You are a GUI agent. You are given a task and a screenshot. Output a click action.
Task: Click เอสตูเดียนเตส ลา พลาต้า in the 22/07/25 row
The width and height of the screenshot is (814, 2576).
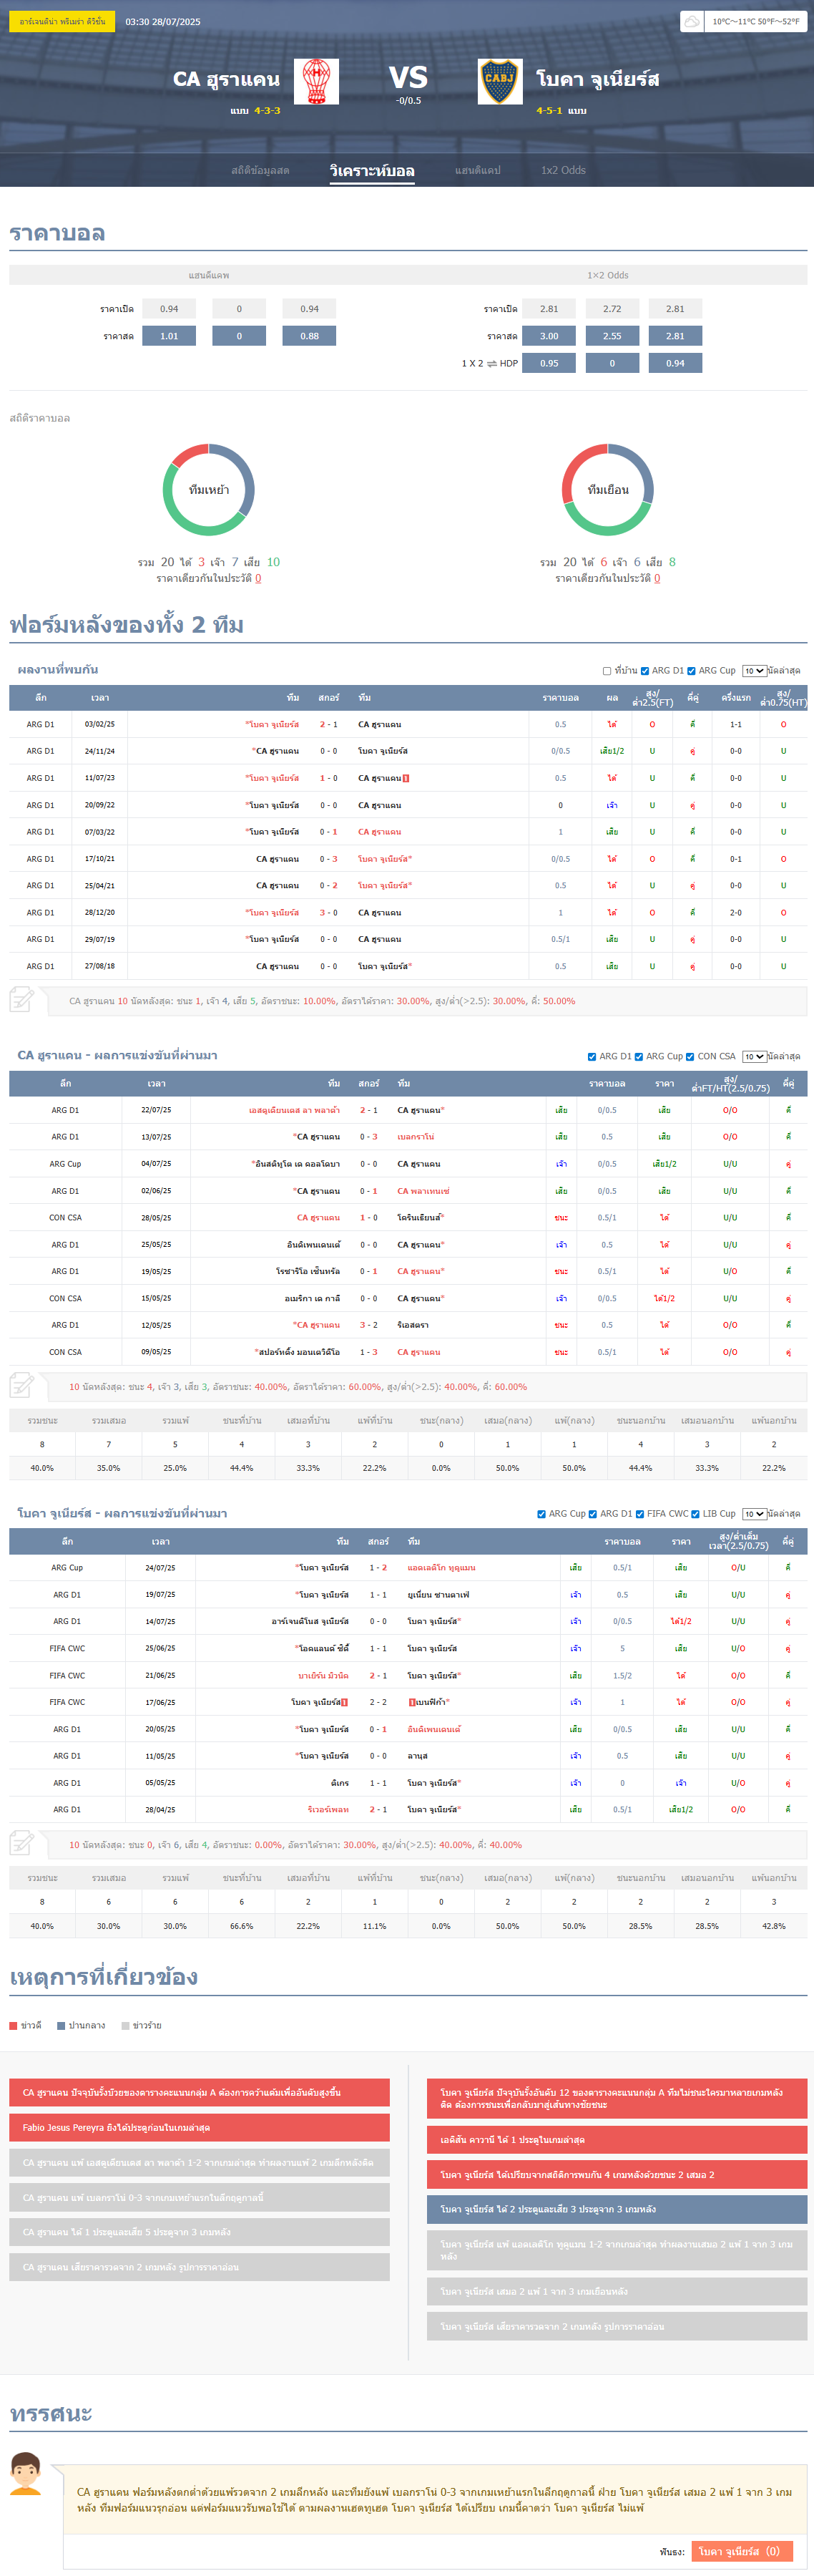pos(295,1110)
